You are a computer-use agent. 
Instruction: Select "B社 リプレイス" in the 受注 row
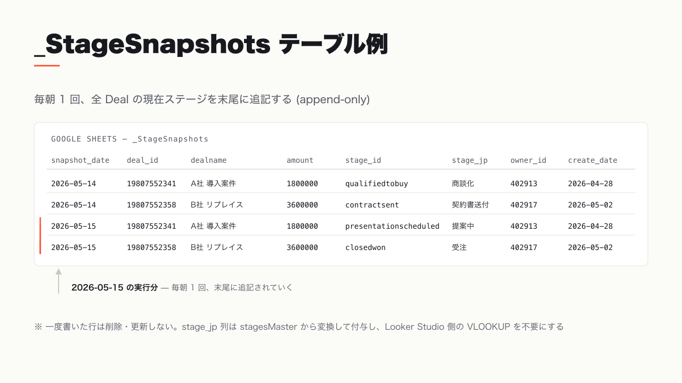pos(217,247)
